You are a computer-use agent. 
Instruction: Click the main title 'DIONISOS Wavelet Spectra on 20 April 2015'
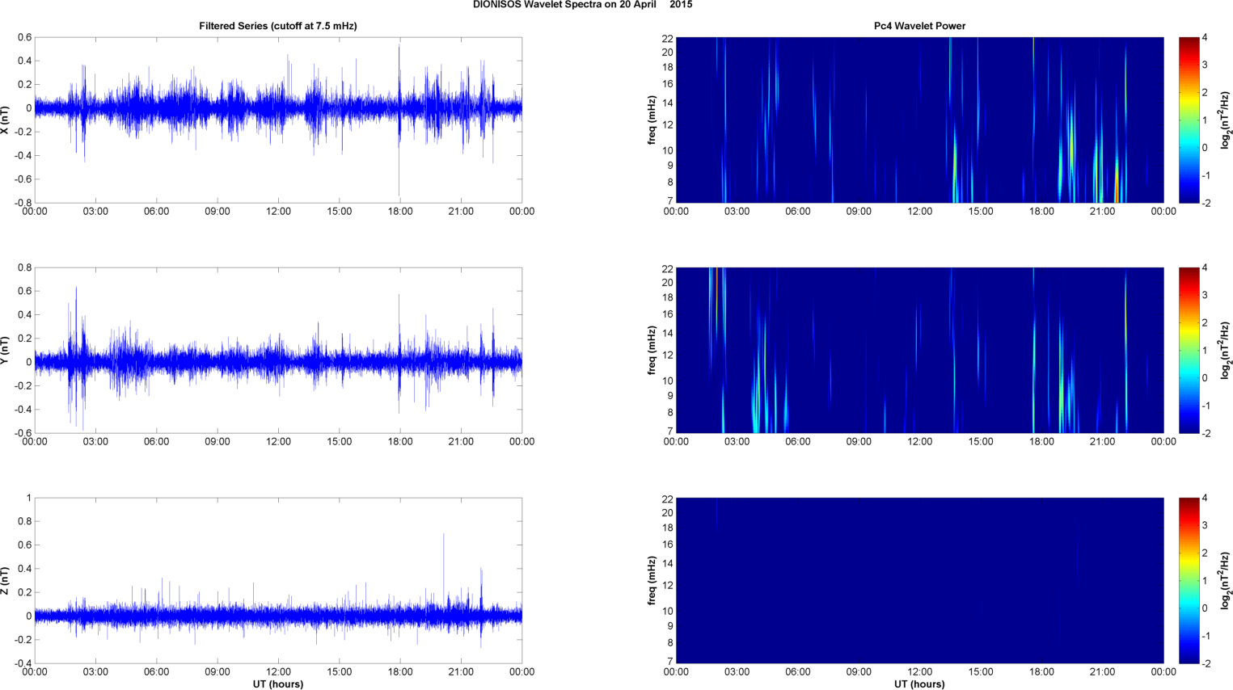point(582,5)
